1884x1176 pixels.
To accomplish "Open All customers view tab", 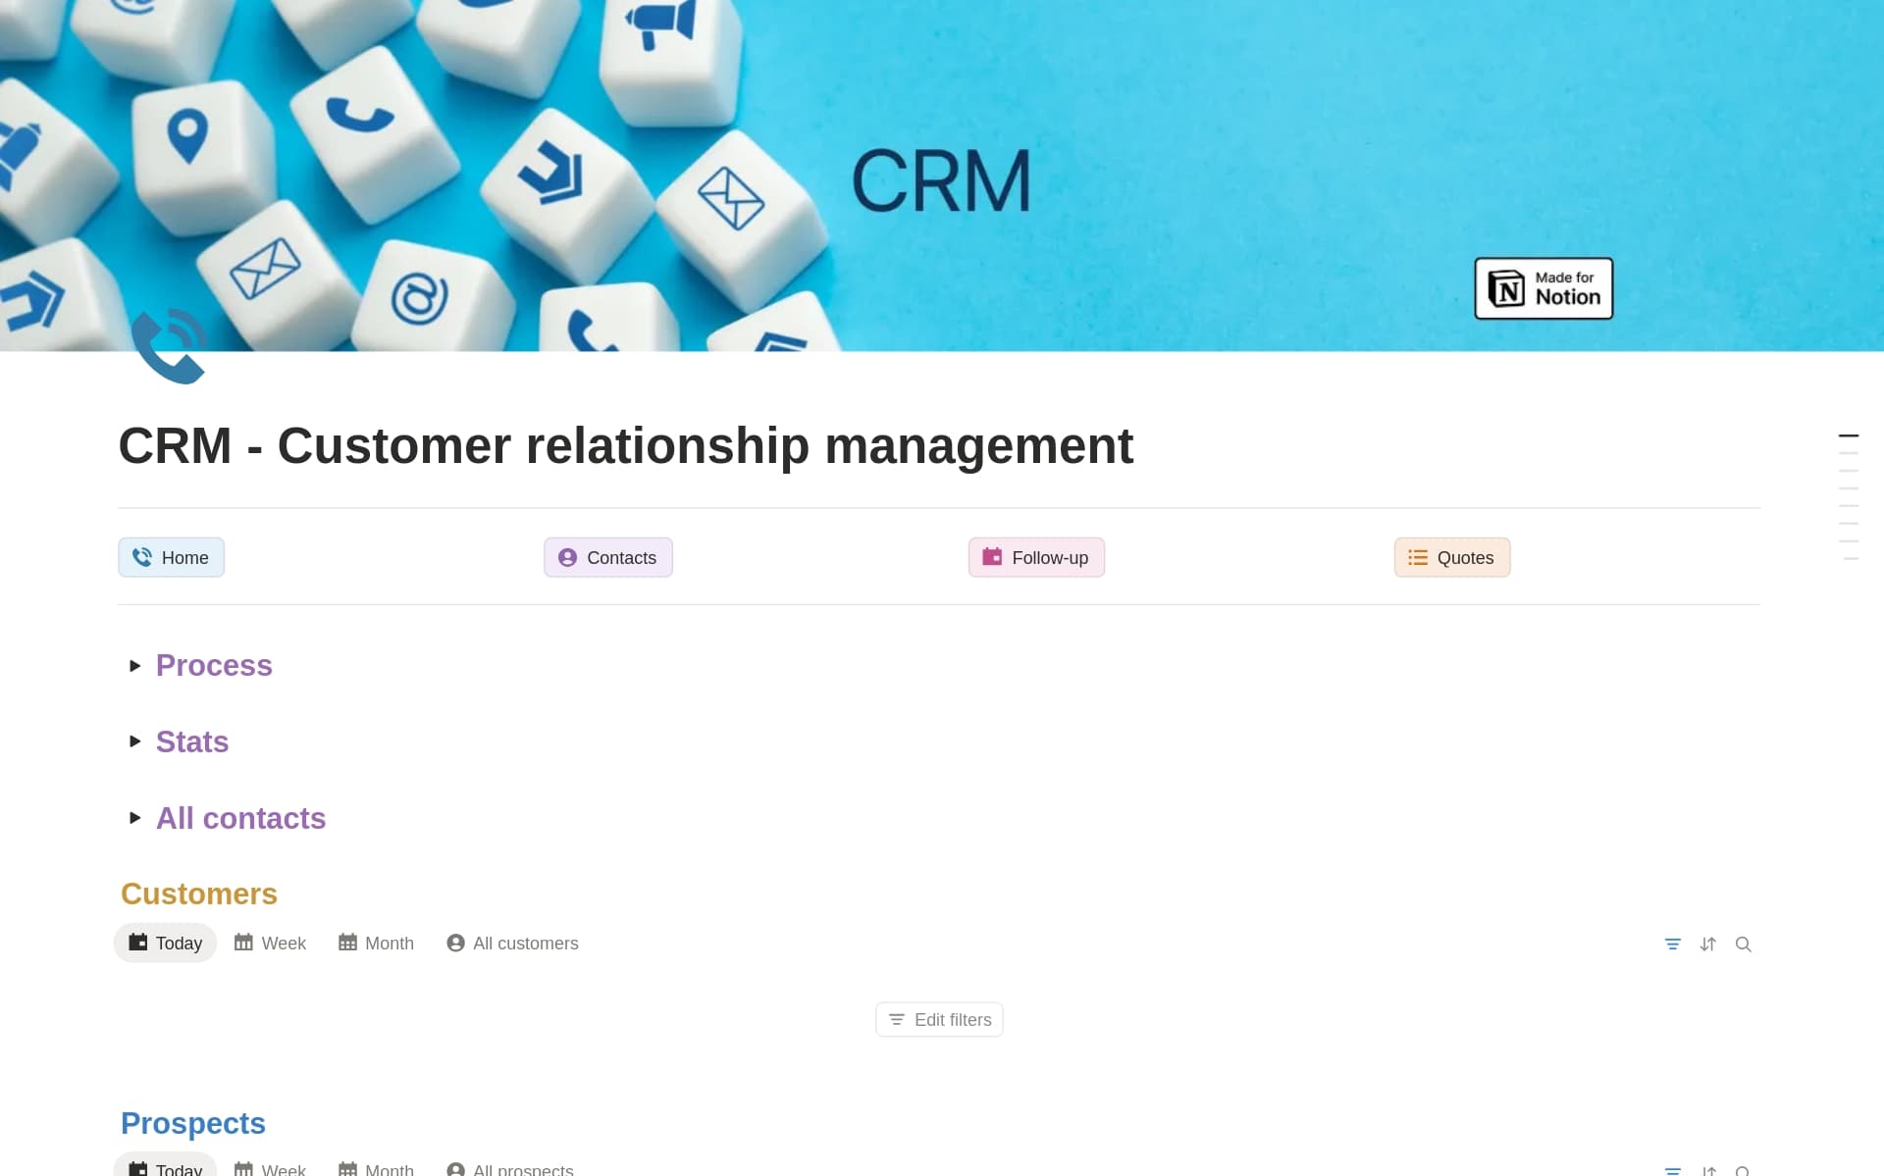I will 512,943.
